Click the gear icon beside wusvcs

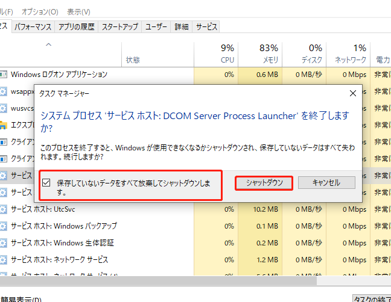[x=3, y=108]
